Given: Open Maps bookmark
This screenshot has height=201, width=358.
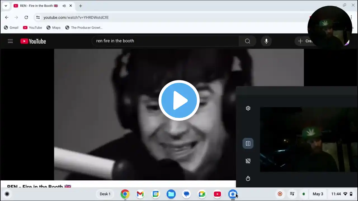Looking at the screenshot, I should (x=53, y=28).
